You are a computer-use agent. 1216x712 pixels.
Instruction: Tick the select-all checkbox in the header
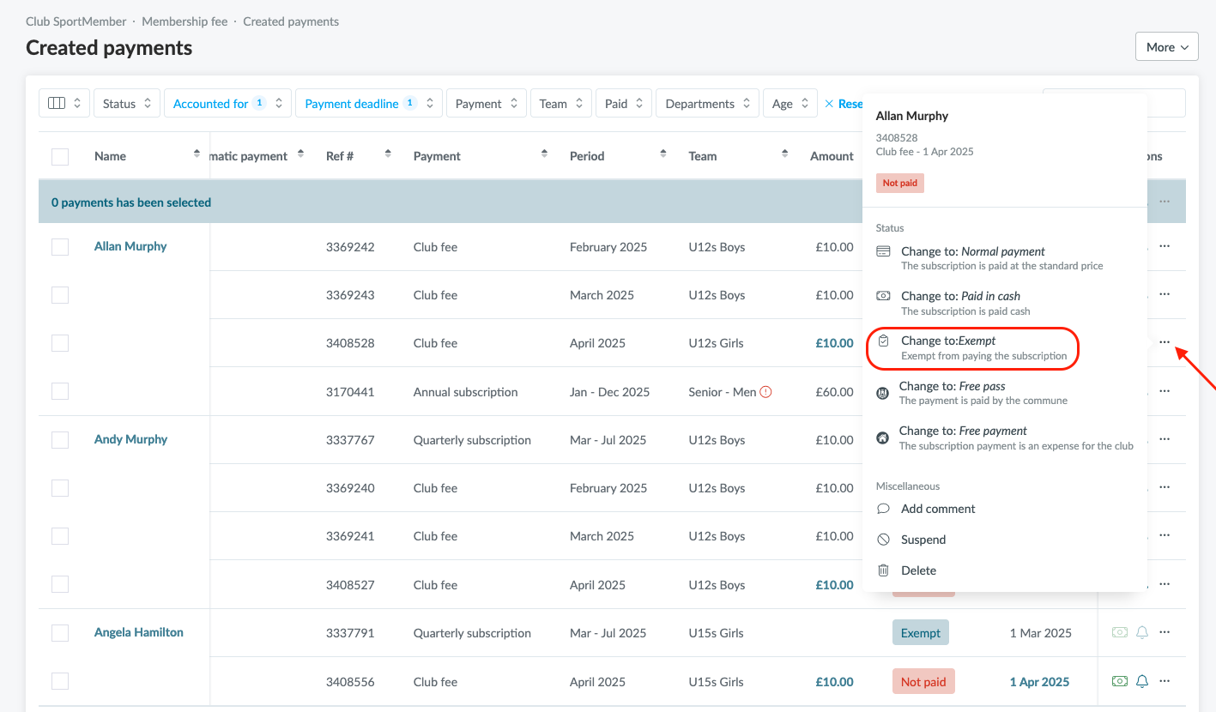(60, 156)
